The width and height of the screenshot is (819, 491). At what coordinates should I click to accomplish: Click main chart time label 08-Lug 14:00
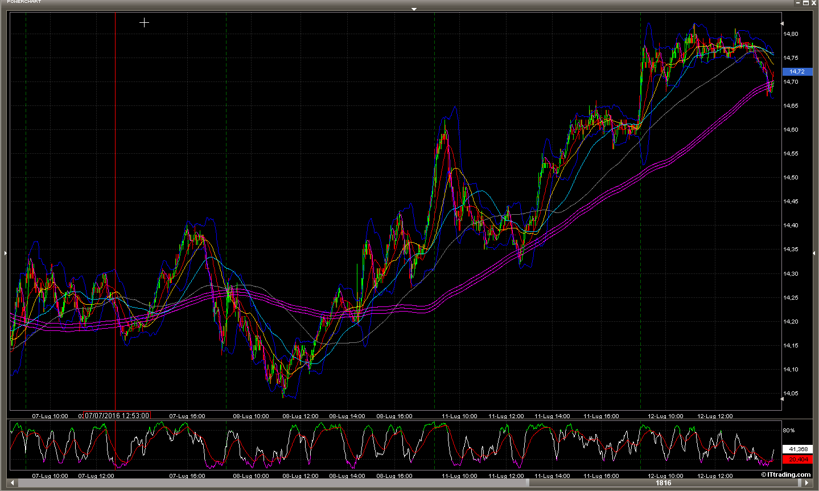(347, 416)
